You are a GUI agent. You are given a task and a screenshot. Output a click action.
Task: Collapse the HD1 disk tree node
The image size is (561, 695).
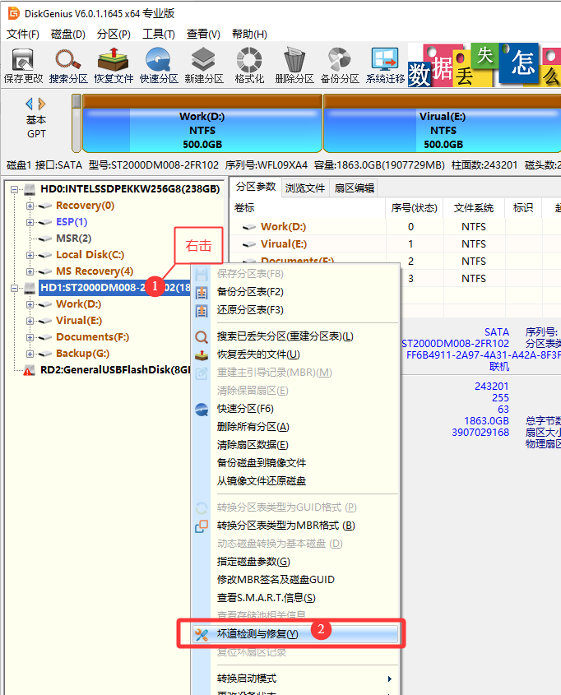point(15,288)
